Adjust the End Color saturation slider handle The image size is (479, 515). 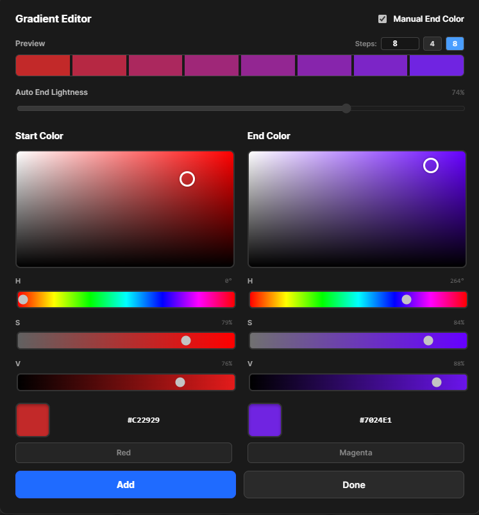pos(428,341)
